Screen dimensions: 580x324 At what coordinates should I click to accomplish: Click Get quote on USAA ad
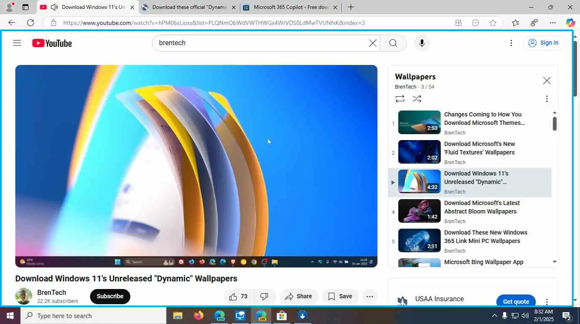coord(516,301)
